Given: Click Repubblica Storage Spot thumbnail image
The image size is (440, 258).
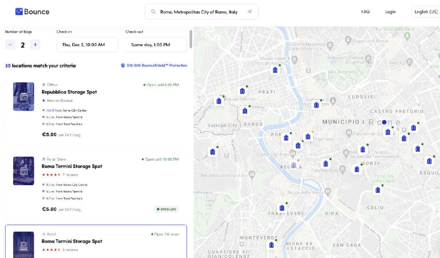Looking at the screenshot, I should 24,96.
